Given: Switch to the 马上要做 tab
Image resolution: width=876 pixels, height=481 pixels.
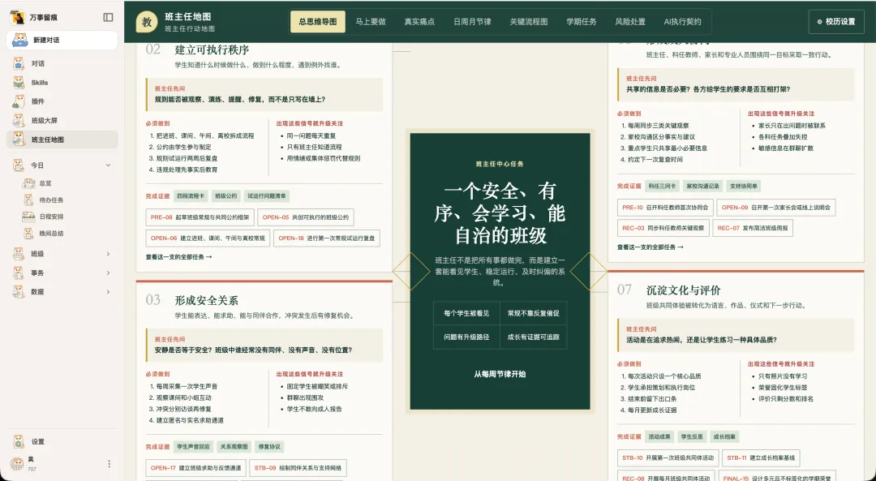Looking at the screenshot, I should [371, 22].
